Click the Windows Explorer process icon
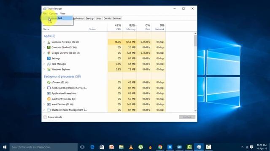 (x=49, y=69)
